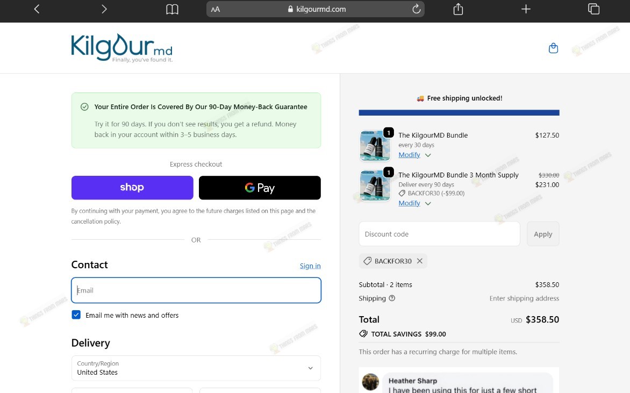Pay with the Google Pay button
This screenshot has height=393, width=630.
coord(260,188)
